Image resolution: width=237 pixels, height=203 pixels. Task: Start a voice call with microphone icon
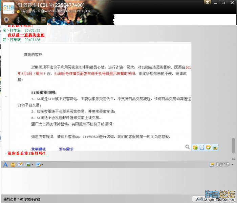pos(18,20)
